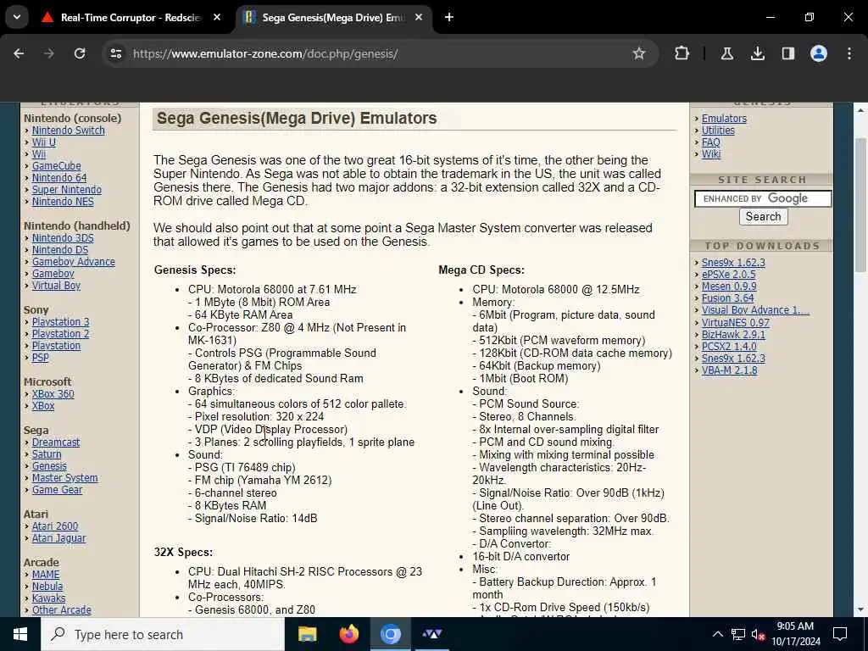Viewport: 868px width, 651px height.
Task: Open the Nebula link
Action: (47, 587)
